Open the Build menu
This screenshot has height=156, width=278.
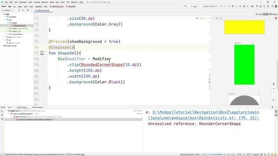click(x=52, y=2)
